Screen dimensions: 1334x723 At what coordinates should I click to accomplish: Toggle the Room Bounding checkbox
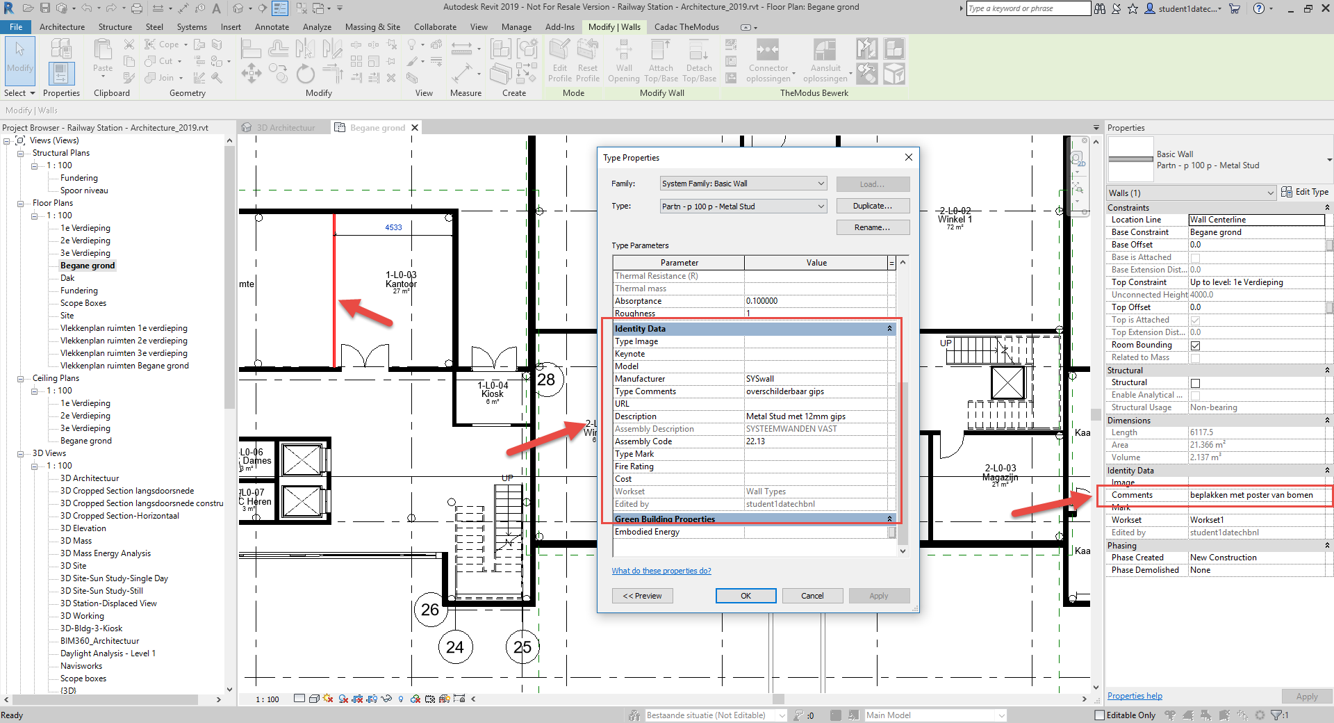click(1195, 346)
